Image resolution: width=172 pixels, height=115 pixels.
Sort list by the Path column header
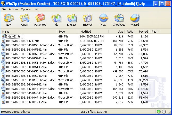(x=154, y=32)
